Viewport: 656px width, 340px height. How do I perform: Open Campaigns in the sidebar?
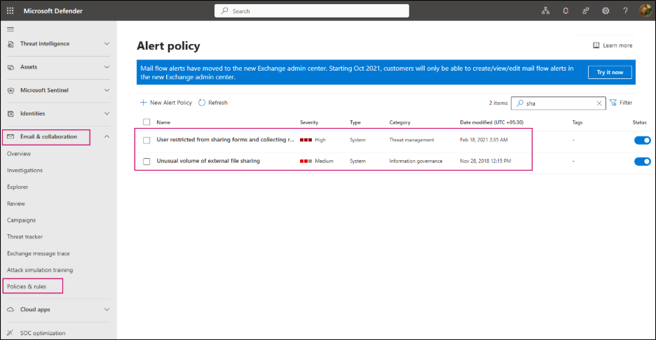[21, 220]
